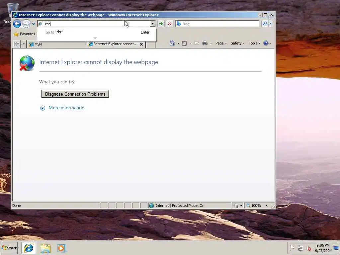The image size is (340, 255).
Task: Click the Read Mail envelope icon
Action: pyautogui.click(x=197, y=43)
